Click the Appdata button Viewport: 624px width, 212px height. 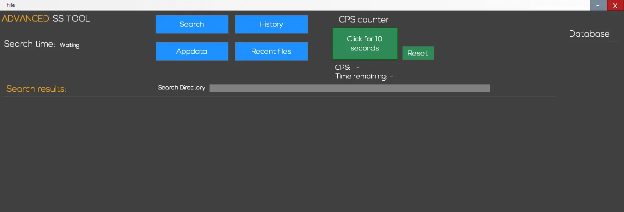[x=192, y=51]
